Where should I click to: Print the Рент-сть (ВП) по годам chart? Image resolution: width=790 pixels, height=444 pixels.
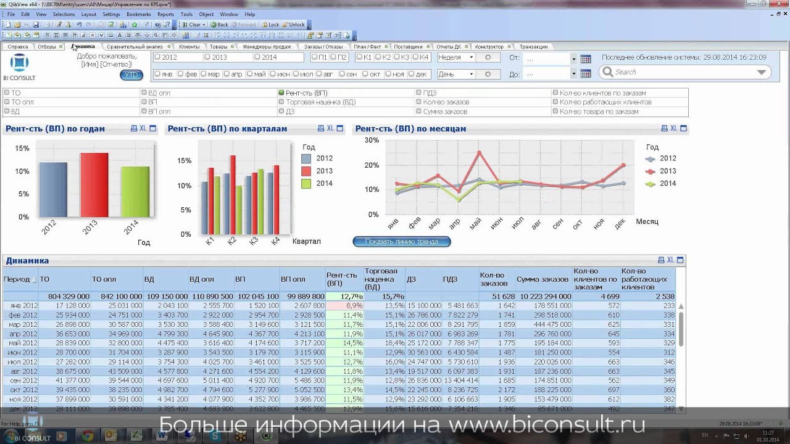tap(134, 128)
